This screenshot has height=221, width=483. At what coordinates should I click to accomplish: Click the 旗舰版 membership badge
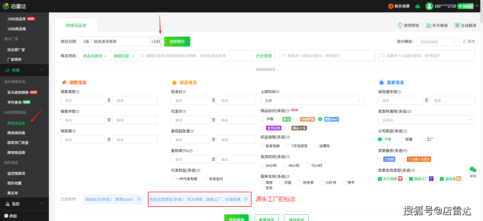(x=465, y=6)
